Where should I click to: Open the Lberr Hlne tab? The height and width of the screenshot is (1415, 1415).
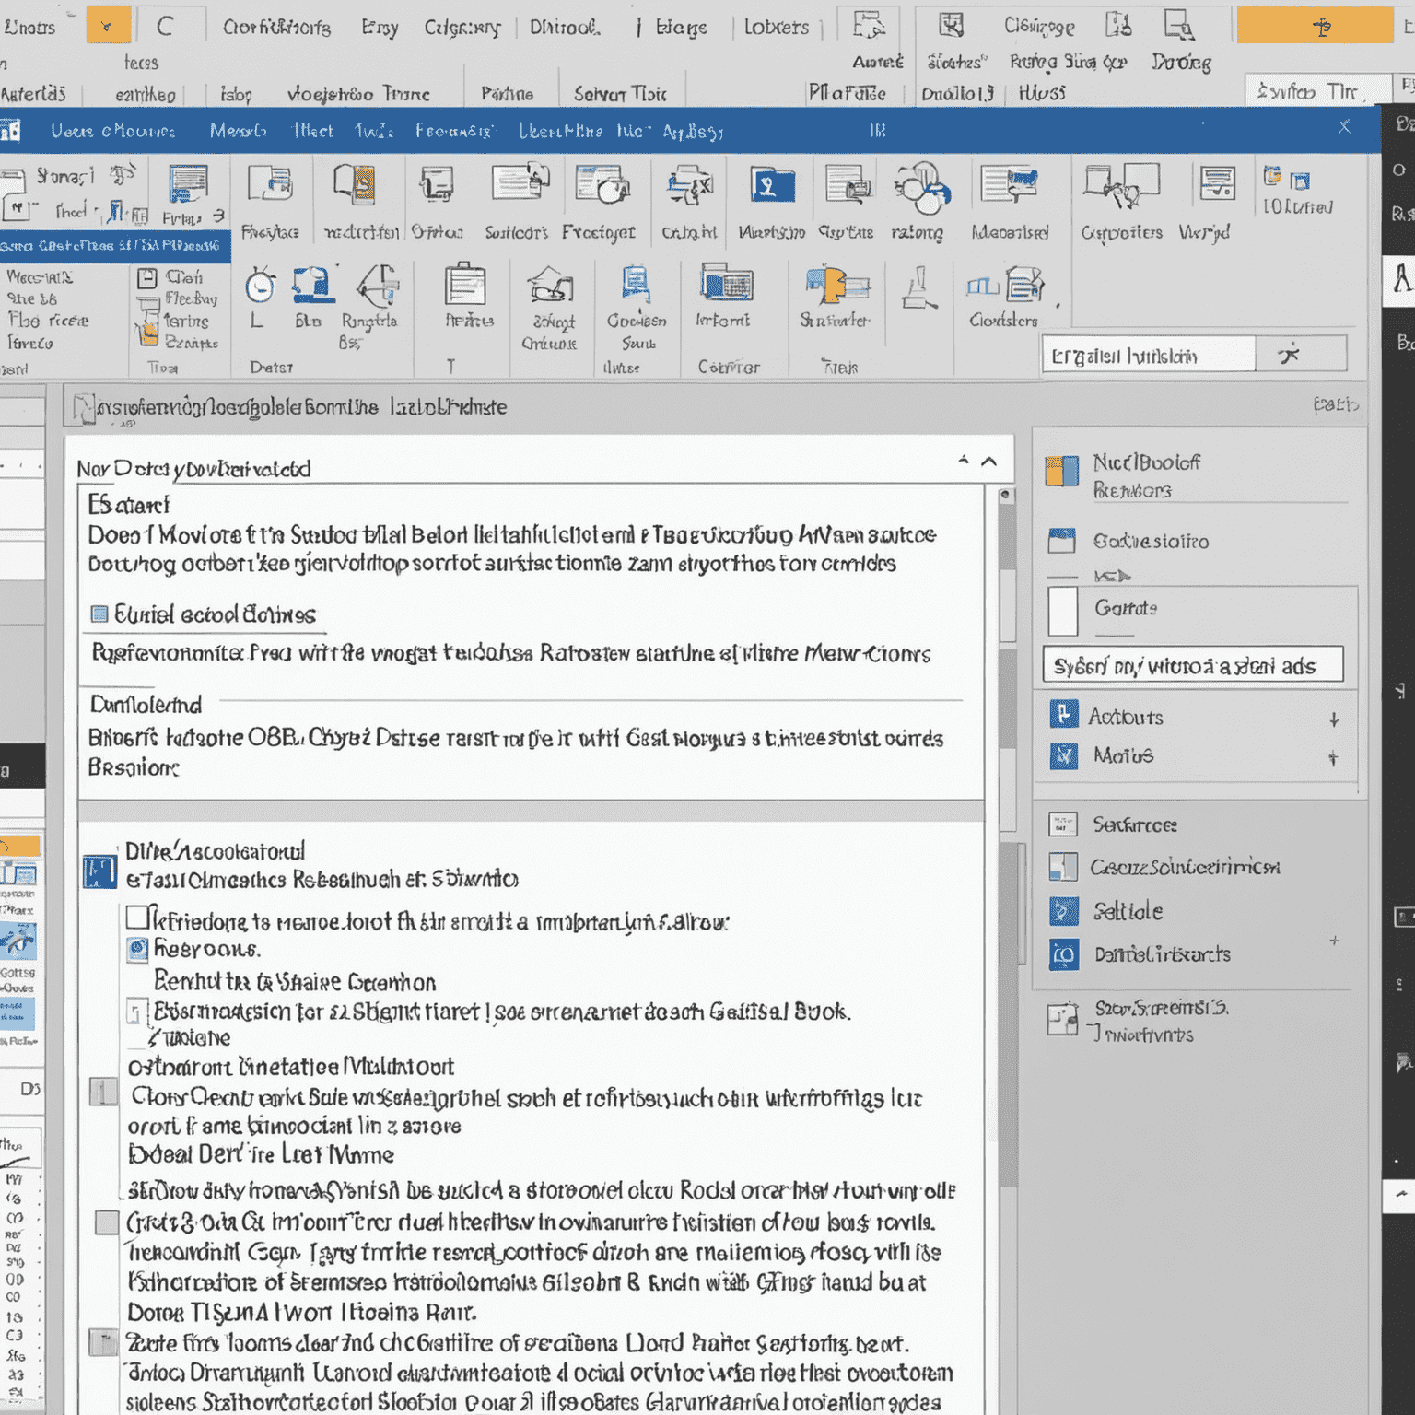pos(561,131)
